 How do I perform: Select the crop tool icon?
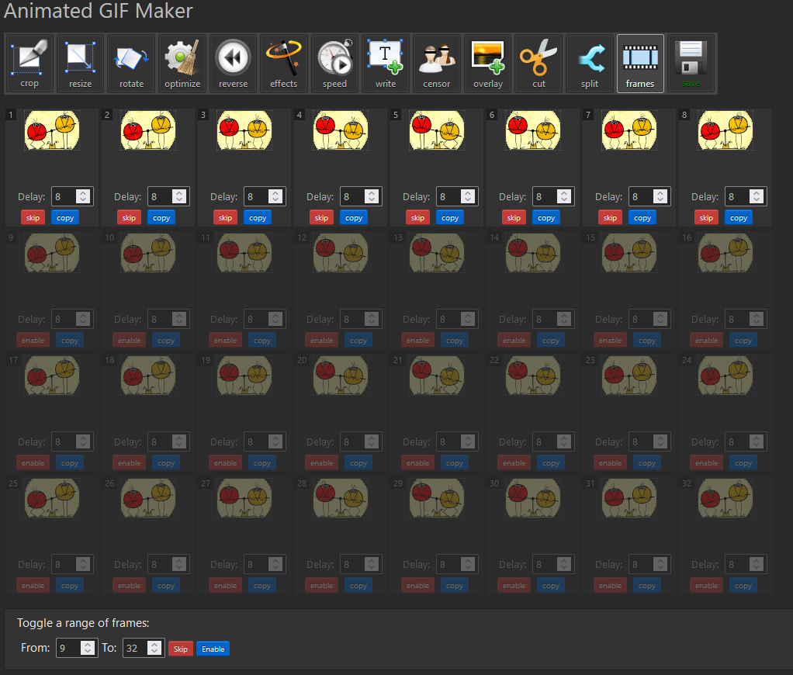29,63
